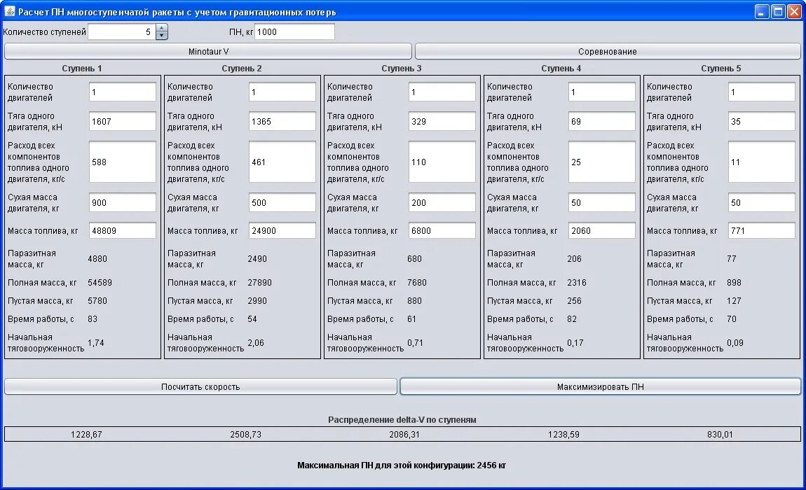This screenshot has height=490, width=806.
Task: Click Ступень 2 full mass value 27890
Action: coord(259,283)
